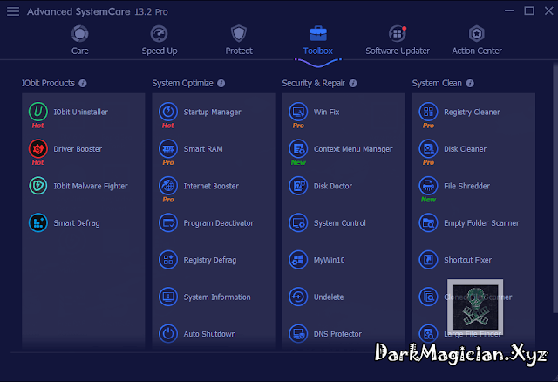This screenshot has width=558, height=382.
Task: Click the Startup Manager label
Action: coord(213,113)
